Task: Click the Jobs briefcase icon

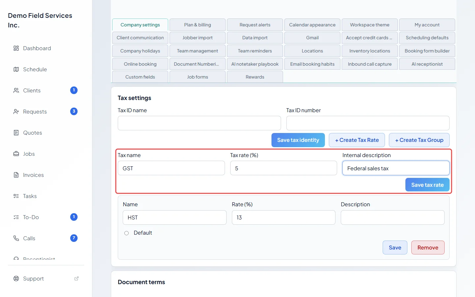Action: 16,154
